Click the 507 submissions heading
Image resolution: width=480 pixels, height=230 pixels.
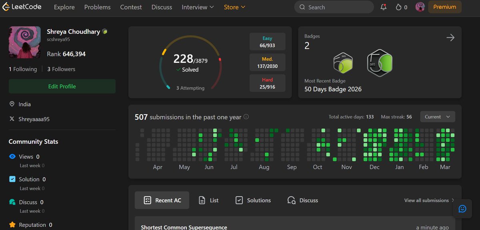pos(188,117)
